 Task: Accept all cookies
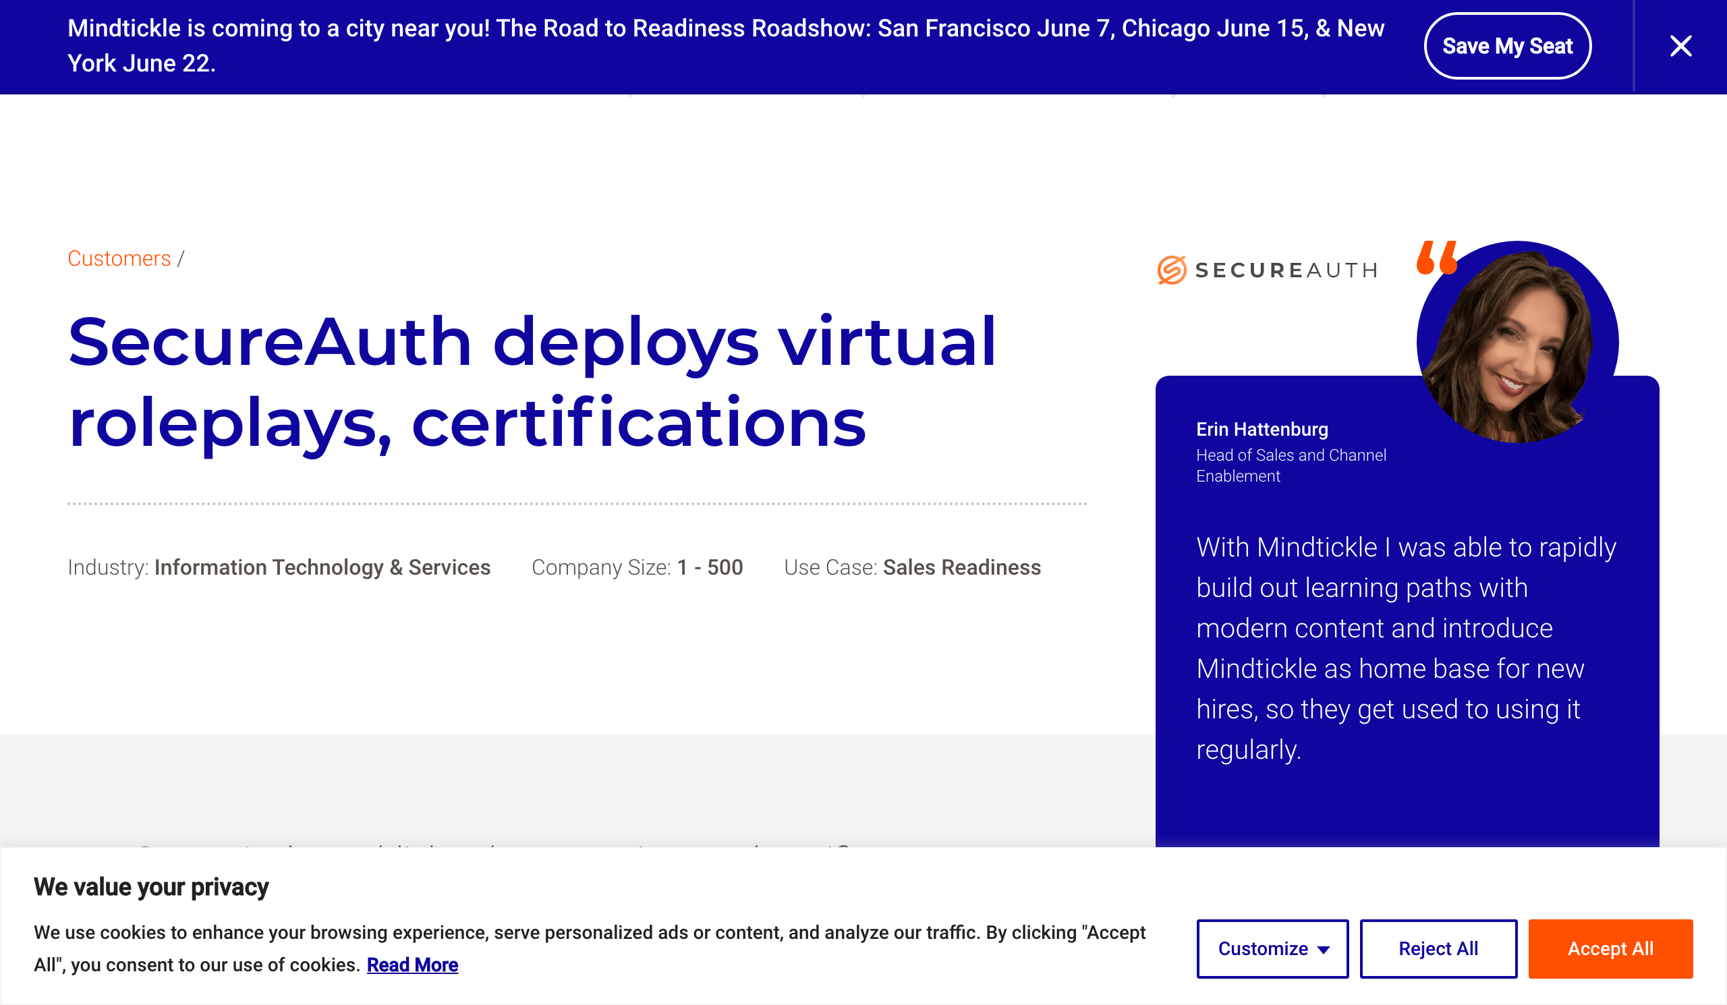click(x=1610, y=948)
